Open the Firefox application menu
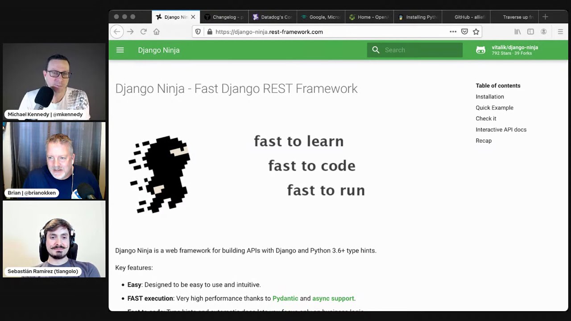The width and height of the screenshot is (571, 321). point(560,32)
